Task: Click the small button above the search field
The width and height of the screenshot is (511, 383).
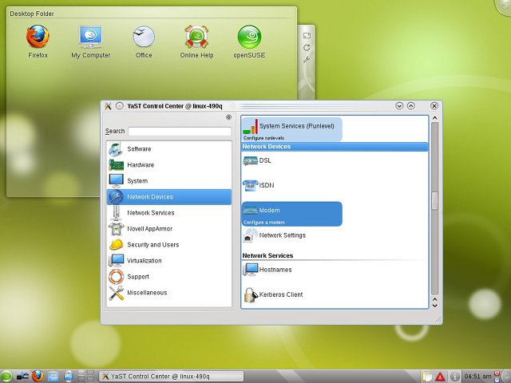Action: tap(229, 117)
